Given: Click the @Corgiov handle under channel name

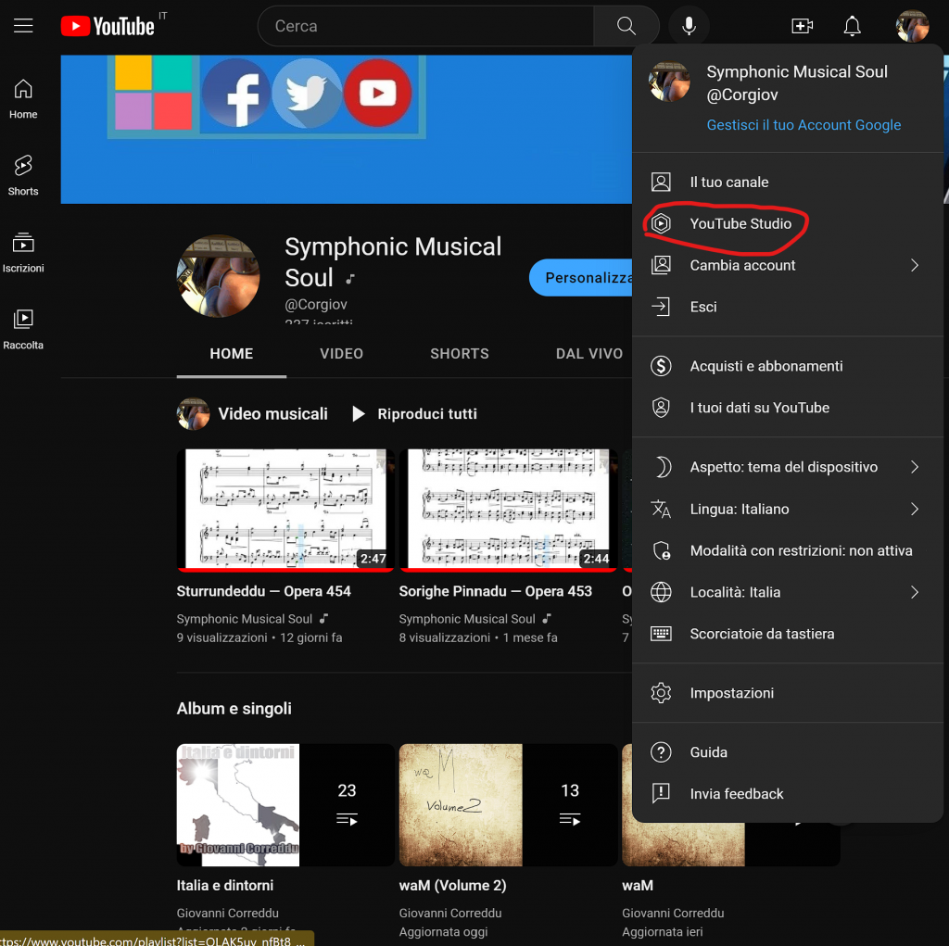Looking at the screenshot, I should [316, 305].
